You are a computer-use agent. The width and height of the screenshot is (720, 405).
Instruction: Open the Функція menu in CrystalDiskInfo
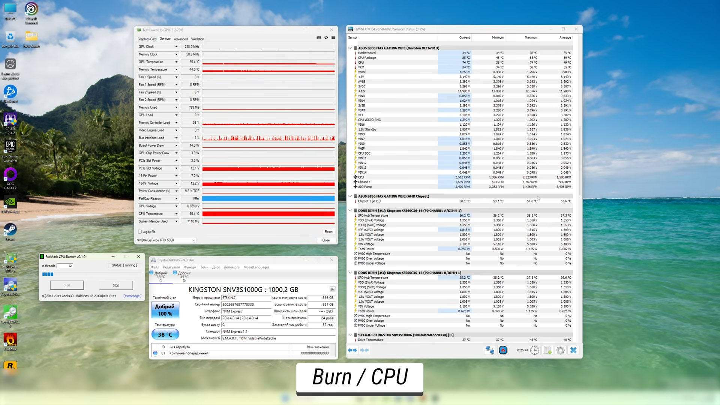190,267
